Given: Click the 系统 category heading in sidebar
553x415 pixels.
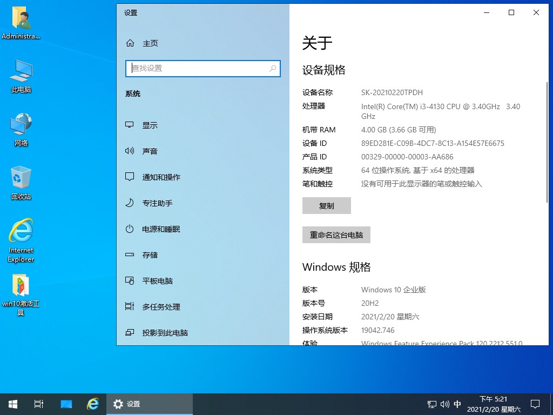Looking at the screenshot, I should coord(133,94).
